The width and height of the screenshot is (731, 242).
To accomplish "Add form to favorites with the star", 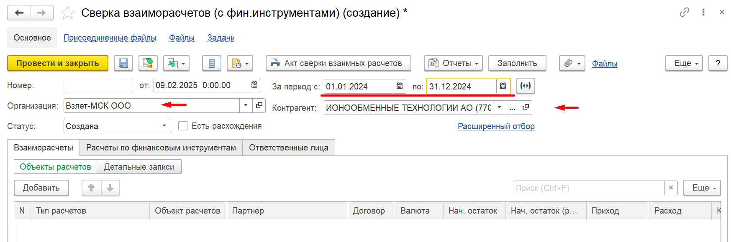I will click(x=67, y=13).
